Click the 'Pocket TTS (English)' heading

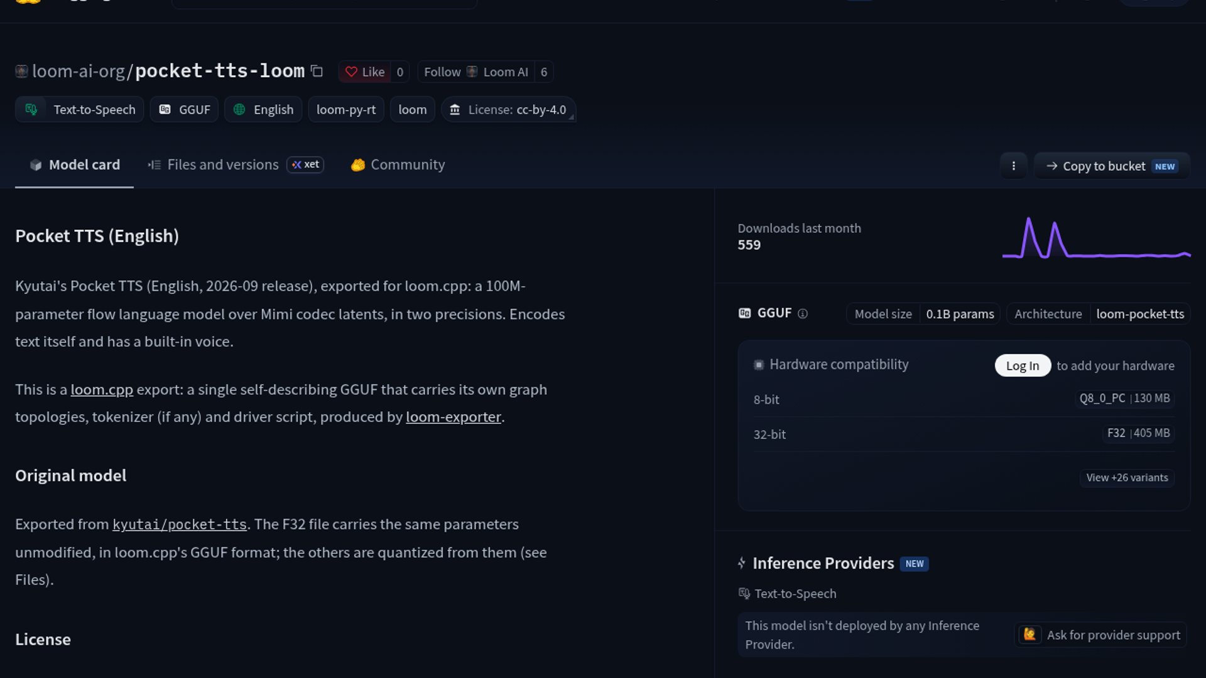(x=97, y=236)
